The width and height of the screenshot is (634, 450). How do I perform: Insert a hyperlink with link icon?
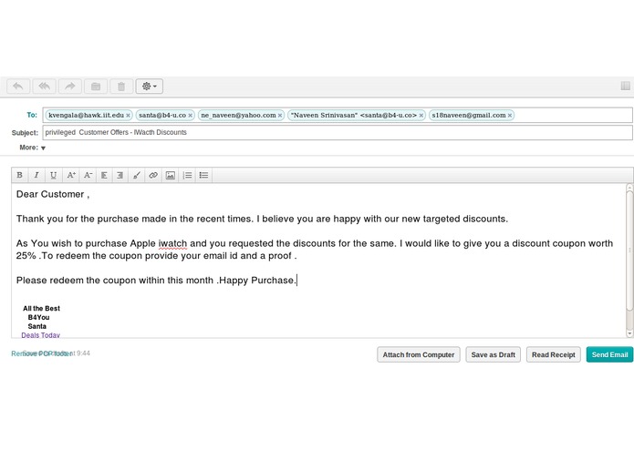153,175
